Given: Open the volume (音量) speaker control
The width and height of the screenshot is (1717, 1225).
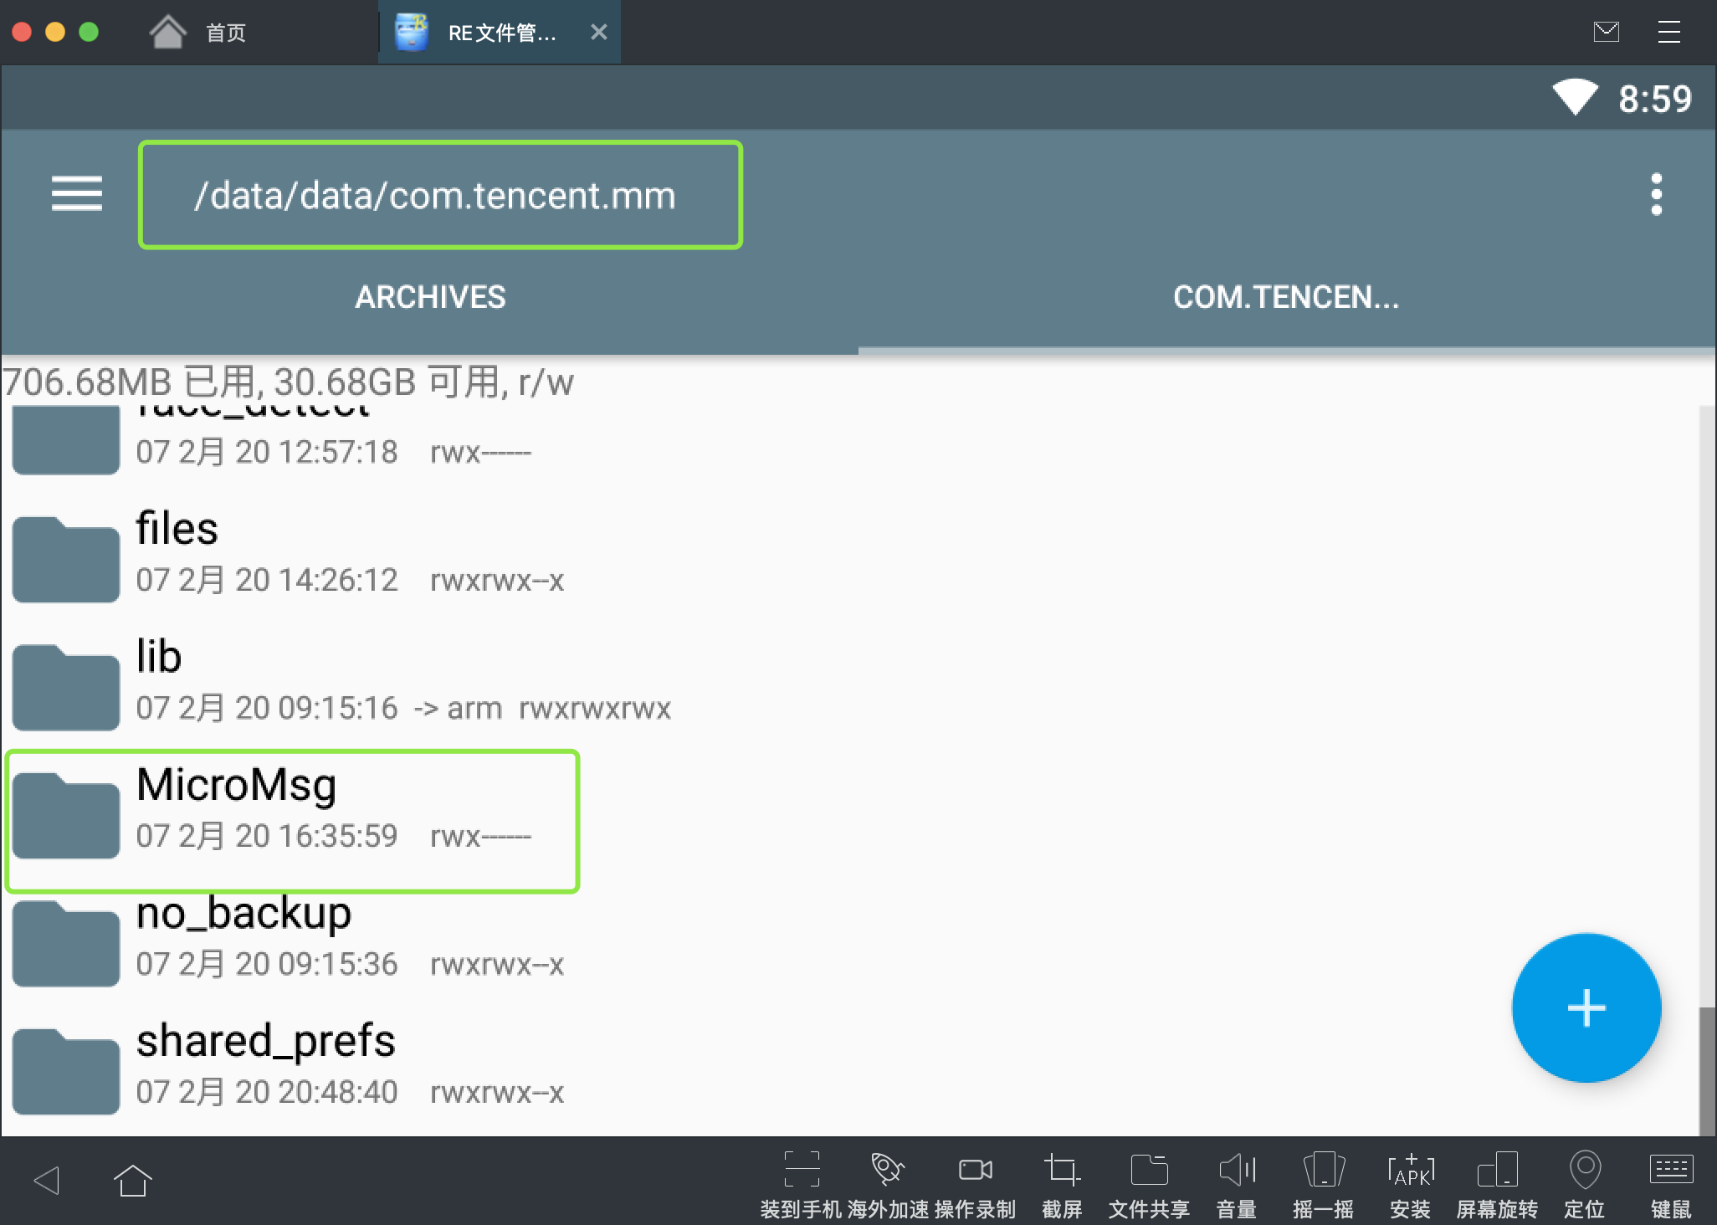Looking at the screenshot, I should [x=1237, y=1170].
